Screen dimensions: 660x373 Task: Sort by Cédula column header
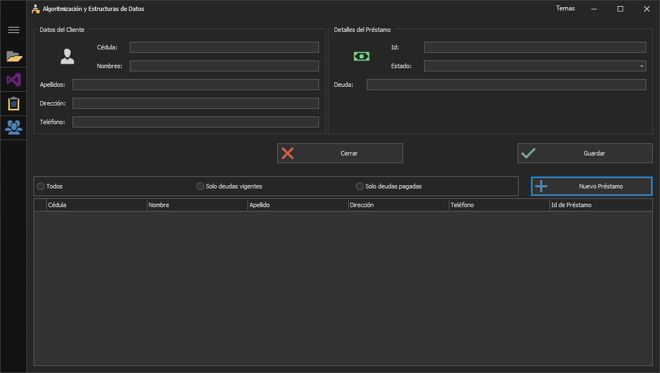coord(96,205)
